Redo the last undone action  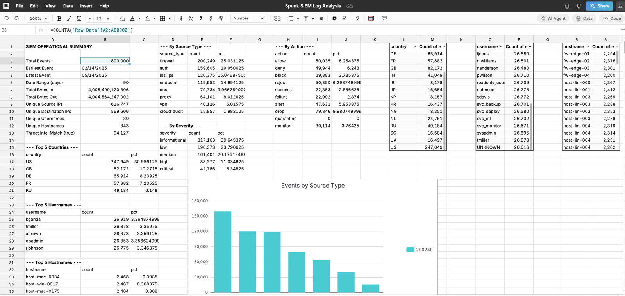pos(17,18)
